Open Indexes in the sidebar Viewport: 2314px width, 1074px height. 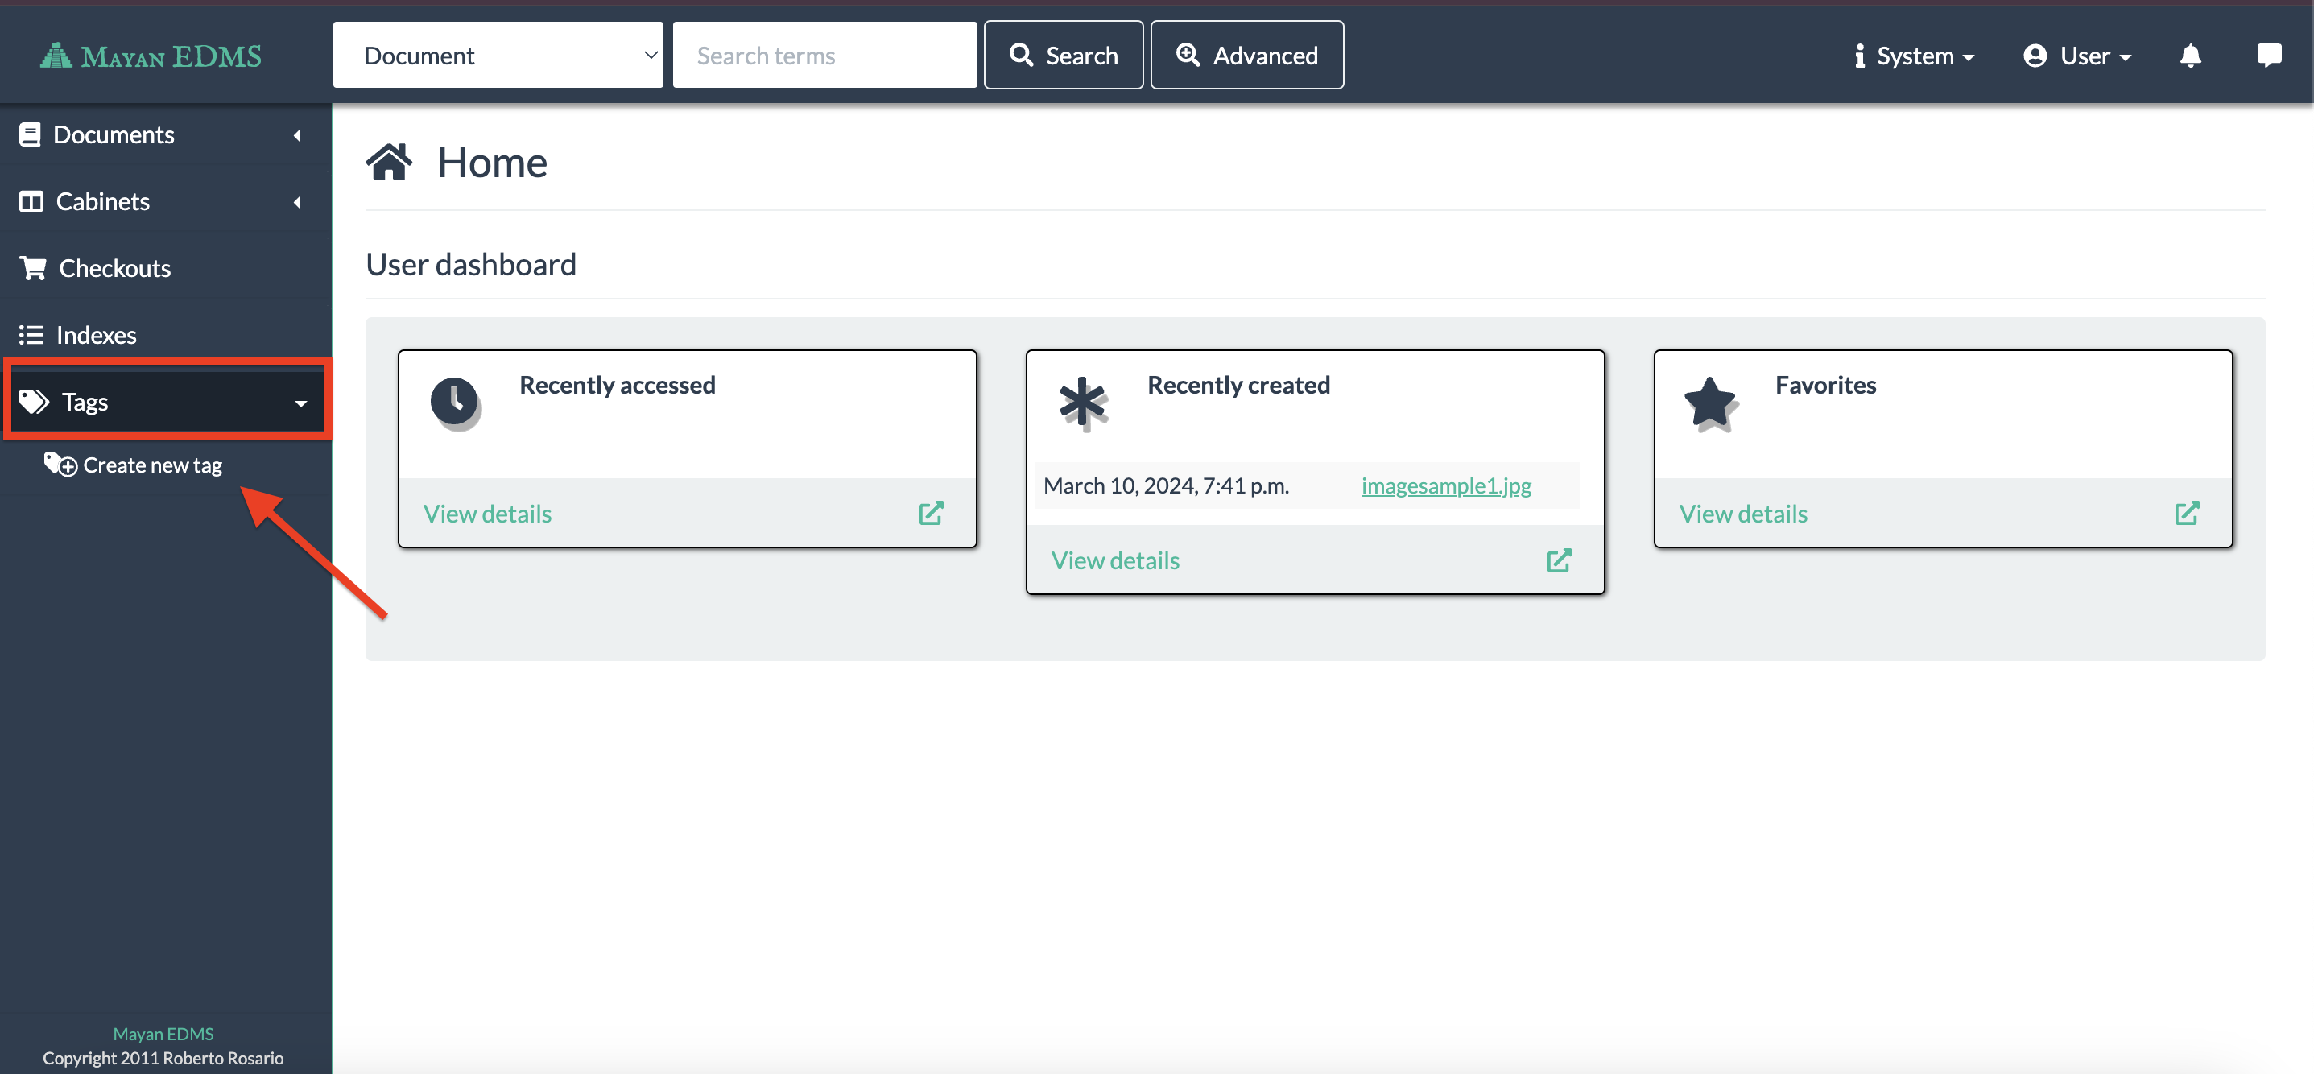tap(165, 335)
